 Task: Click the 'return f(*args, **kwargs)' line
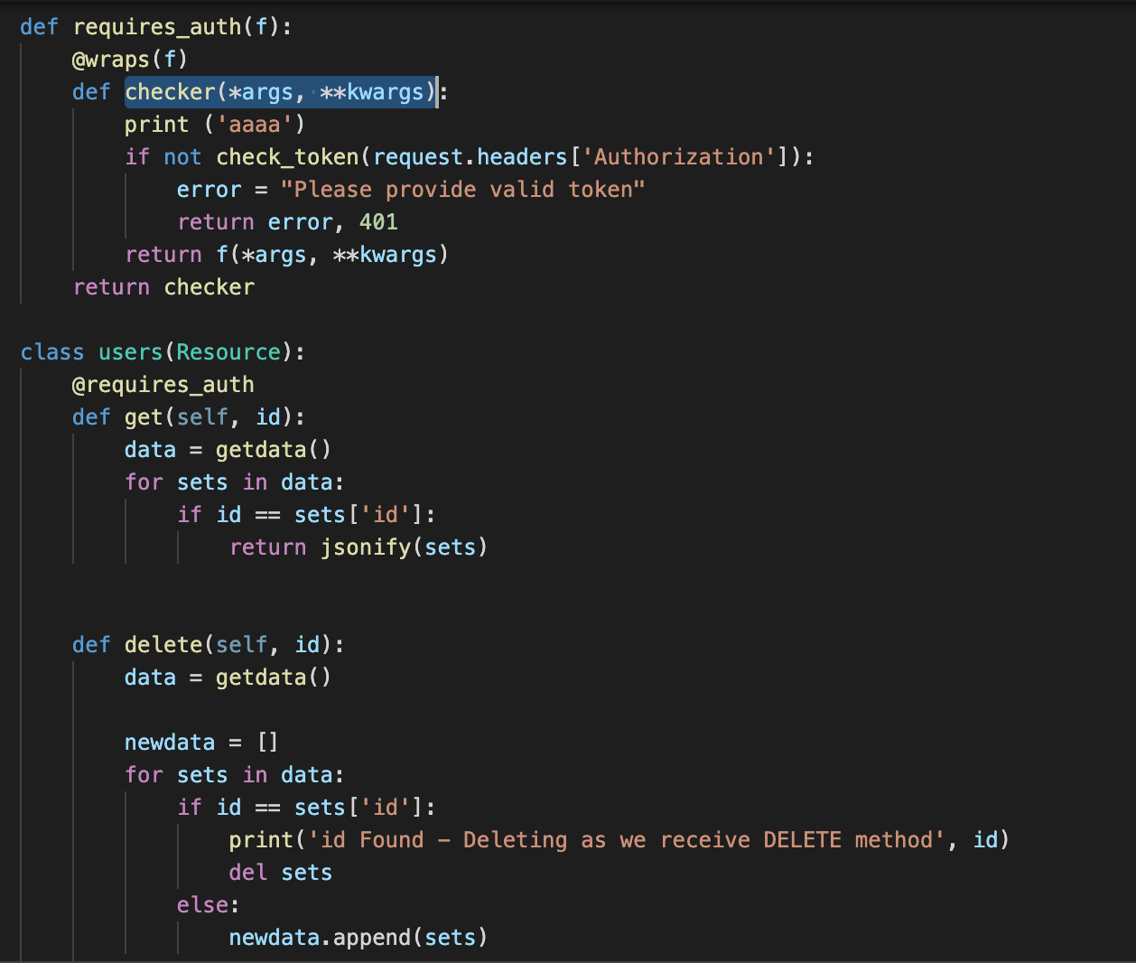(287, 255)
